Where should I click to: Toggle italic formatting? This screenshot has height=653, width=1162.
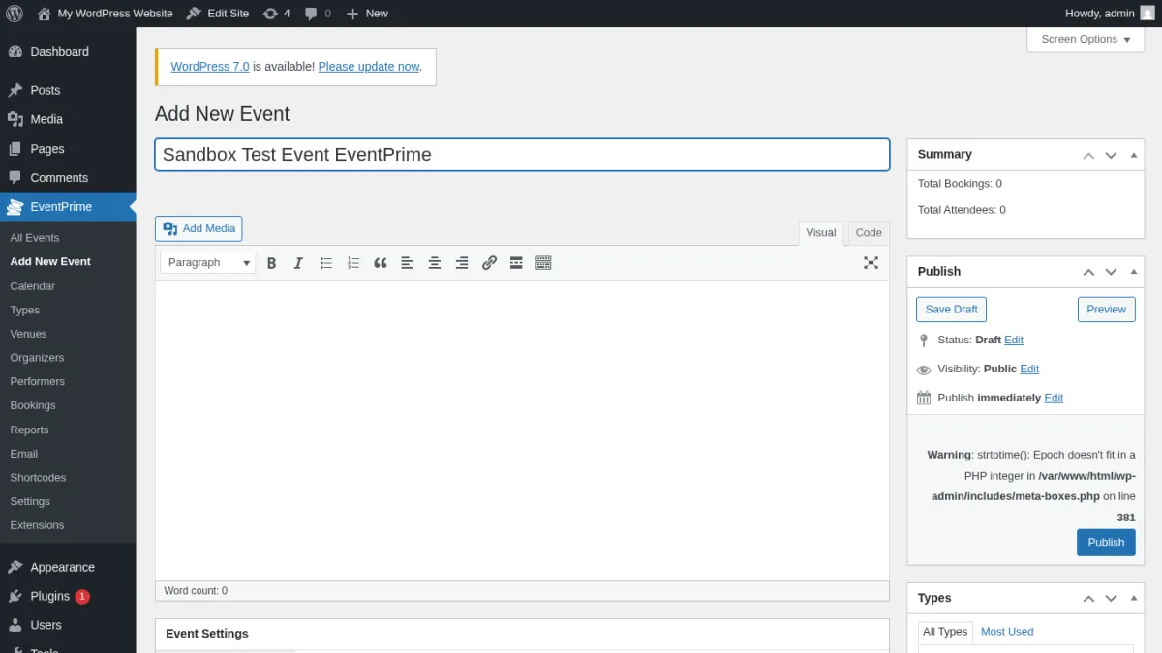[298, 263]
